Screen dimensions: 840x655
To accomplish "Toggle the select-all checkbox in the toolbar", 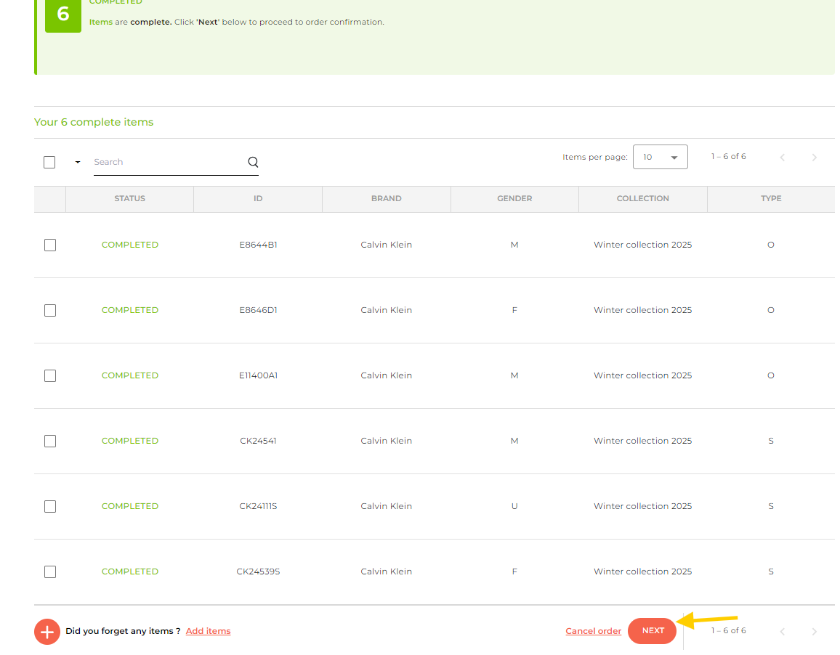I will click(49, 162).
